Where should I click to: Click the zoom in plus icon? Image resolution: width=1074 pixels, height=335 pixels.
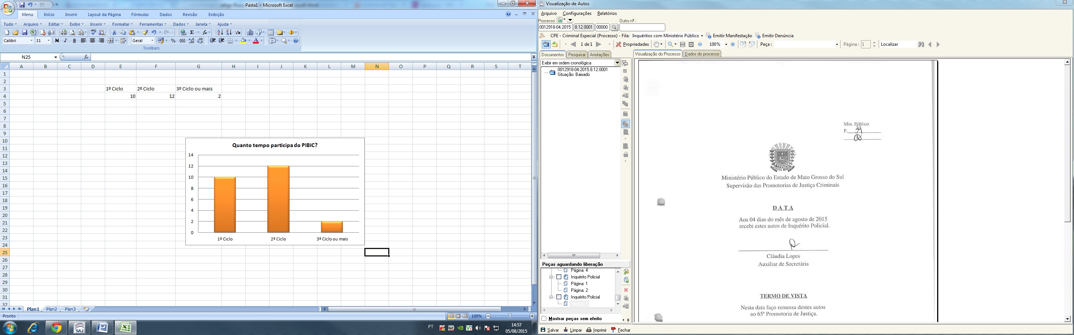coord(733,45)
